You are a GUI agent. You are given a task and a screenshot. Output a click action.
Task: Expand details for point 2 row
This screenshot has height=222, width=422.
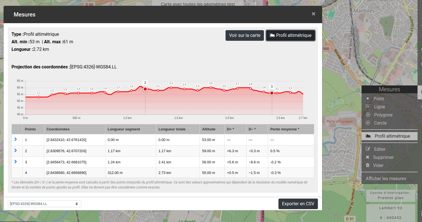[x=15, y=151]
